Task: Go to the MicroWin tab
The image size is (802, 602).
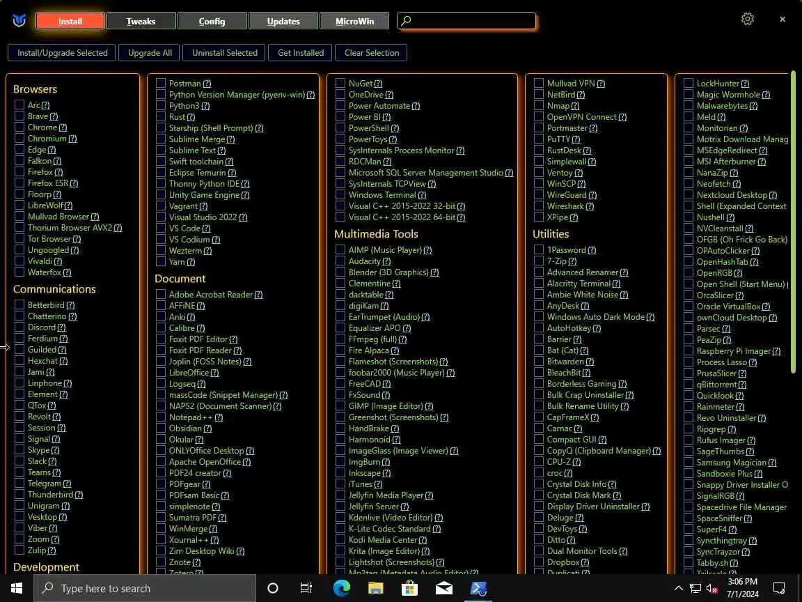Action: (x=354, y=21)
